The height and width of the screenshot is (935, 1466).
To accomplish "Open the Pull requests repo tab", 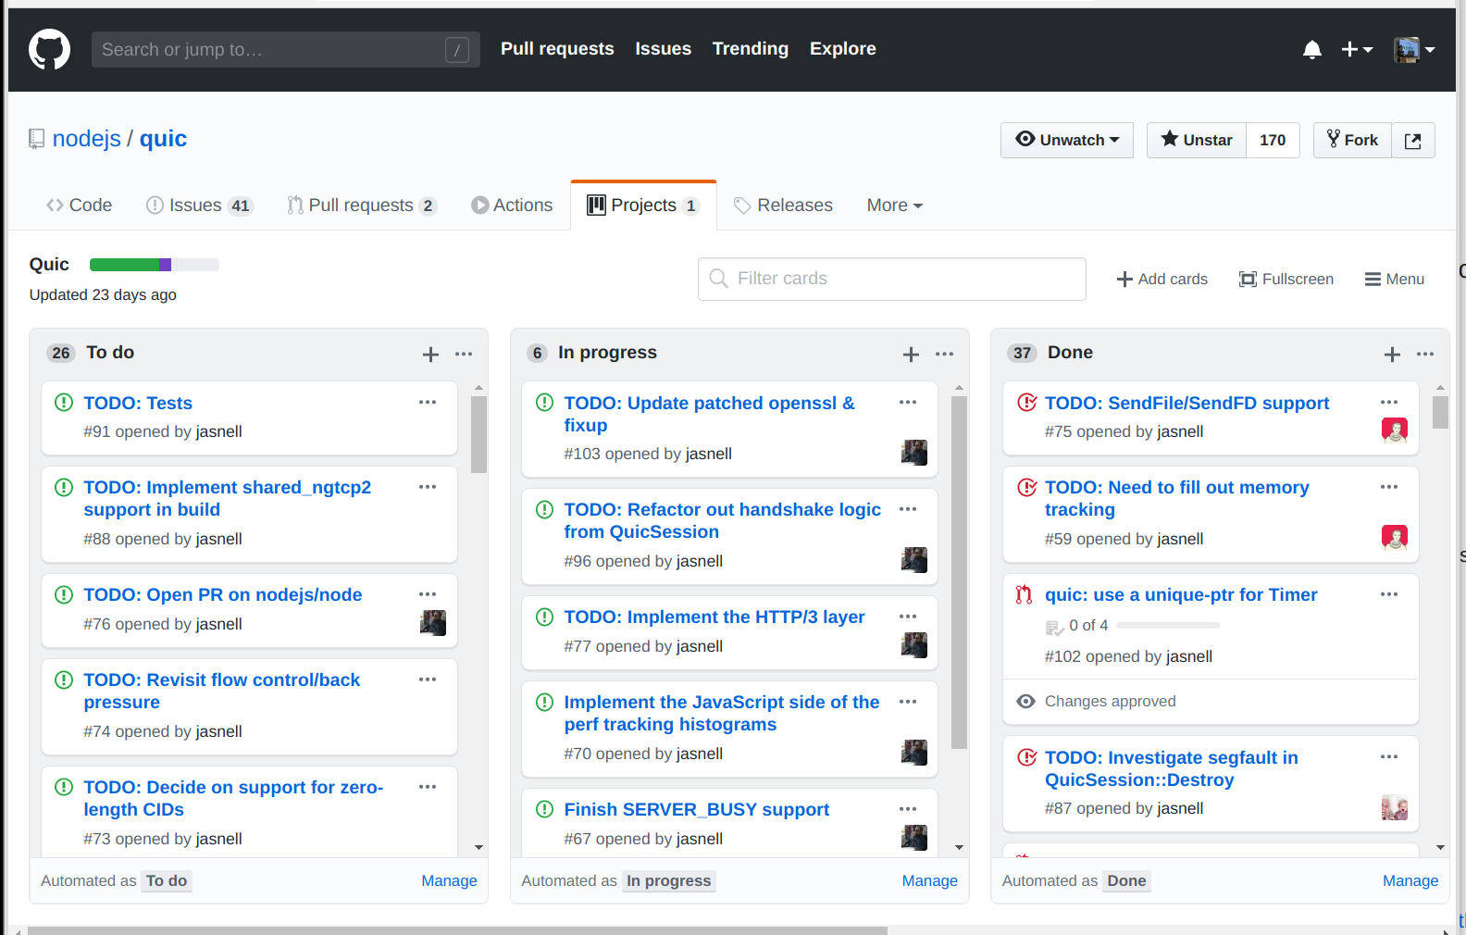I will click(x=362, y=206).
